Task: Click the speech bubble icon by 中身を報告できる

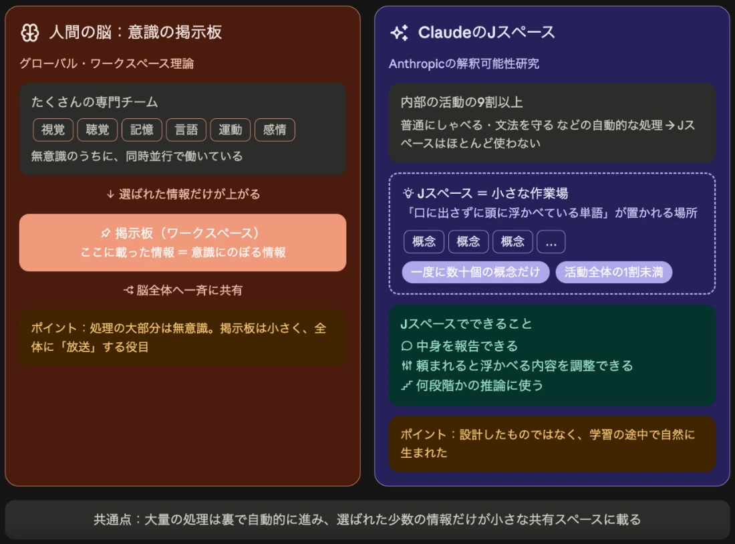Action: [x=406, y=346]
